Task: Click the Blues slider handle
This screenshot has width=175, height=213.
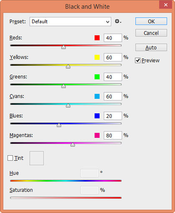Action: pos(59,125)
